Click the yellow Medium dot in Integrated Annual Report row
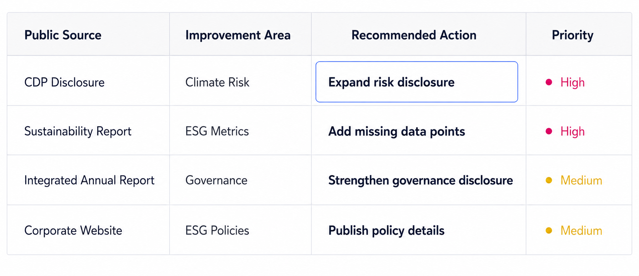 (549, 180)
